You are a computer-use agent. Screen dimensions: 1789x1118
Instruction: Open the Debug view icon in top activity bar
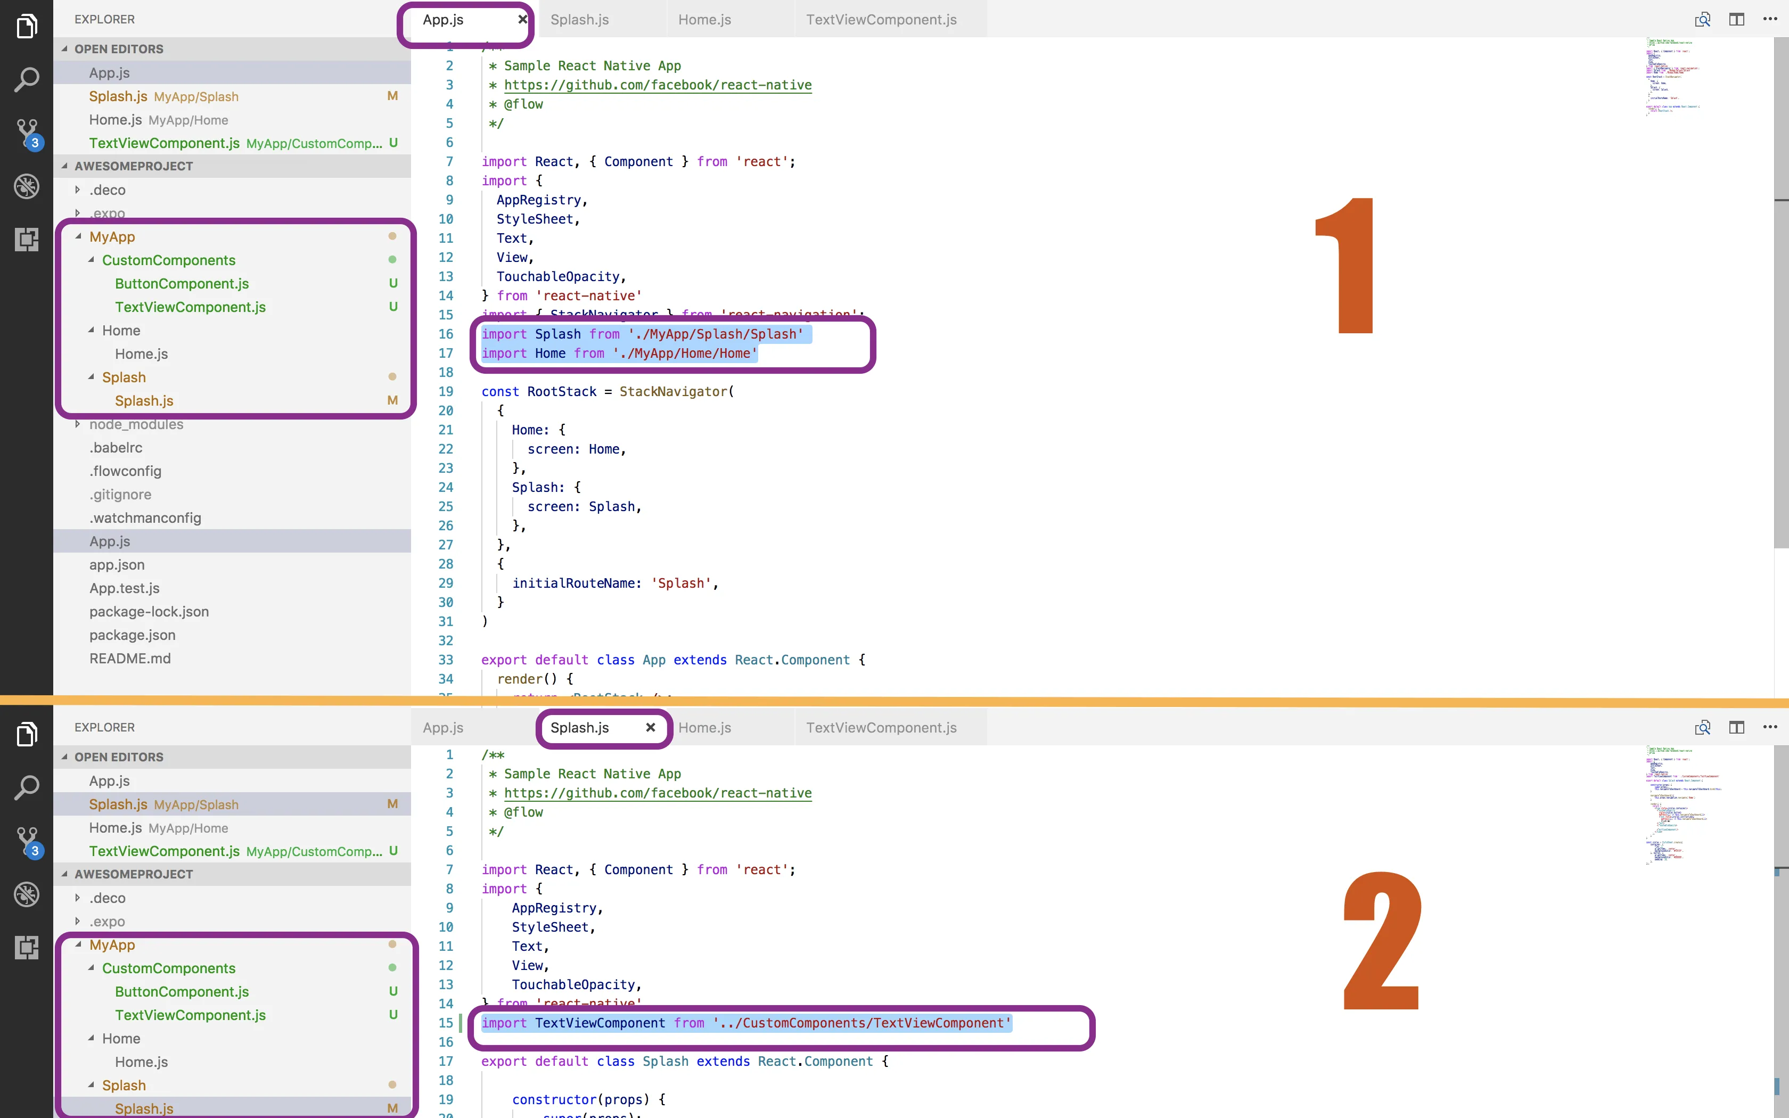[x=27, y=186]
